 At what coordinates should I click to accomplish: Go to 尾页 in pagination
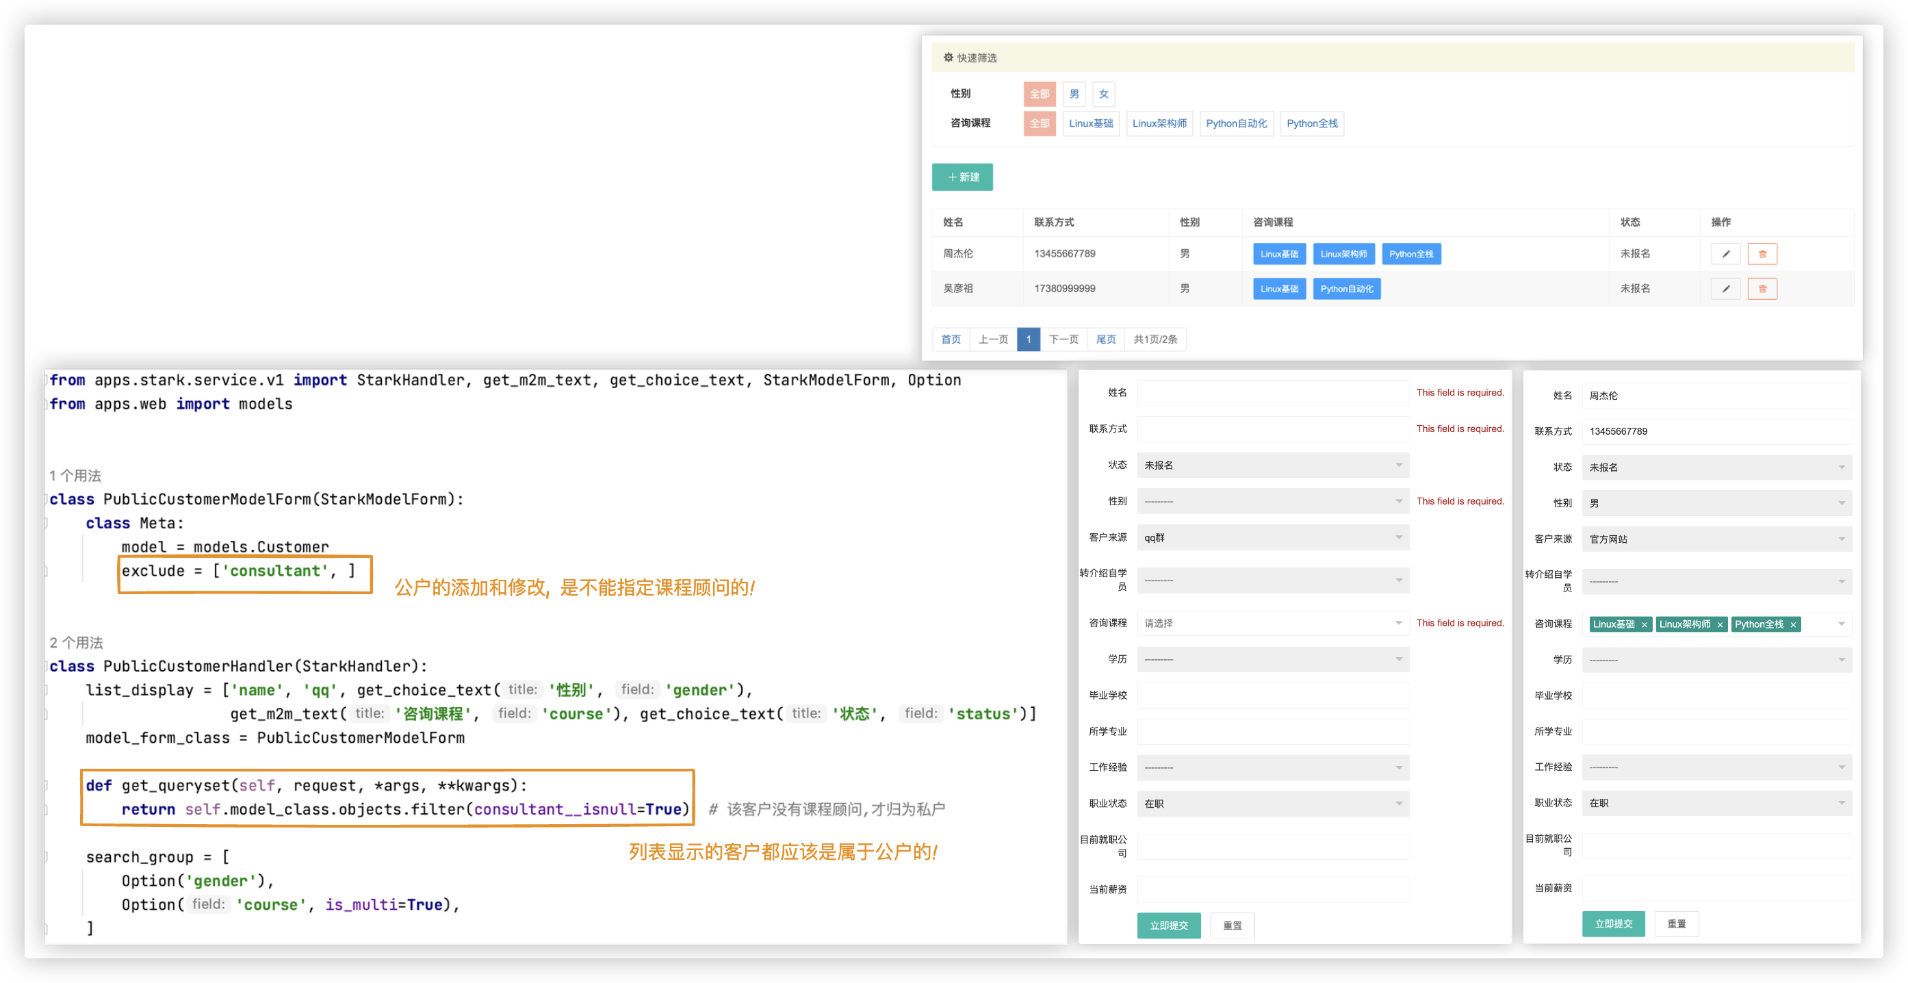(x=1106, y=340)
